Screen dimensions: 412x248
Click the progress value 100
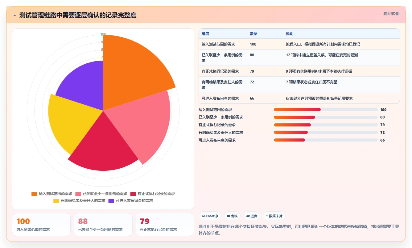pyautogui.click(x=383, y=110)
